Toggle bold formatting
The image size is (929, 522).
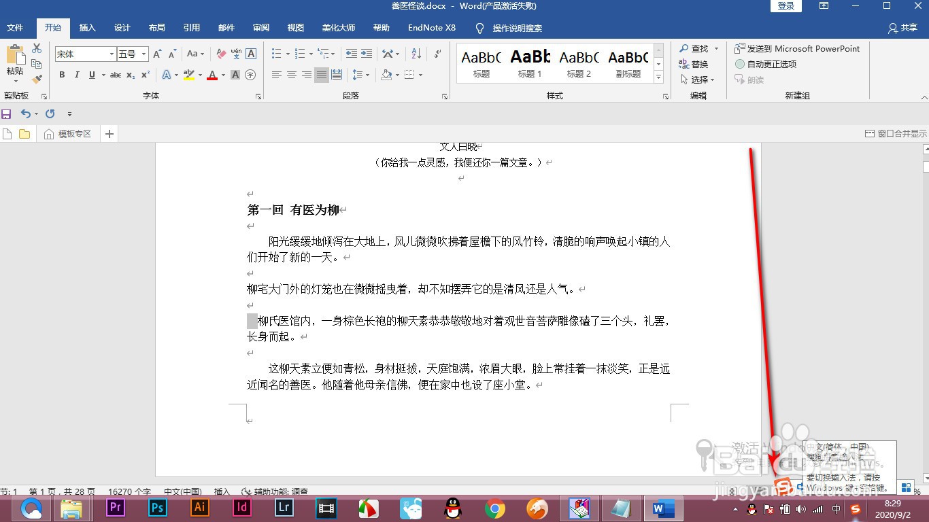61,75
